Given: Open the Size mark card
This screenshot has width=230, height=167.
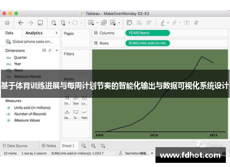Looking at the screenshot, I should coord(76,100).
